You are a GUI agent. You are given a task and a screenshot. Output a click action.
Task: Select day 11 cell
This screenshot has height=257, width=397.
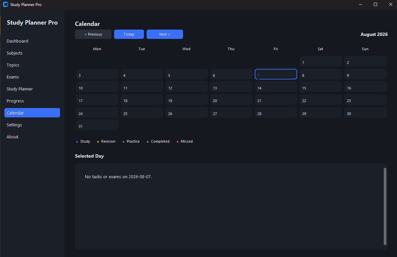tap(142, 87)
